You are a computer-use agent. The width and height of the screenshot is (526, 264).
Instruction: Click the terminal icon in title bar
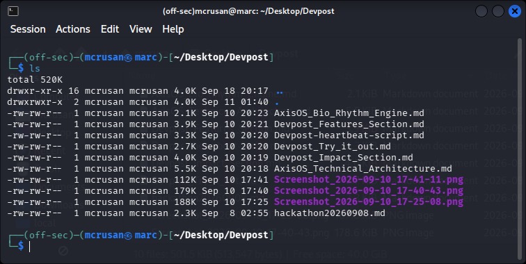pyautogui.click(x=13, y=11)
